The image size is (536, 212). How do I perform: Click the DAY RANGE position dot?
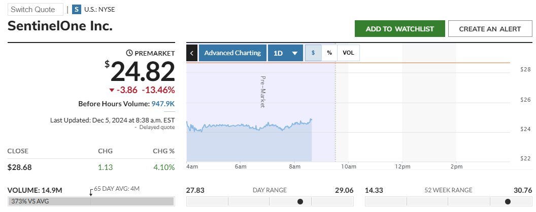(x=300, y=201)
